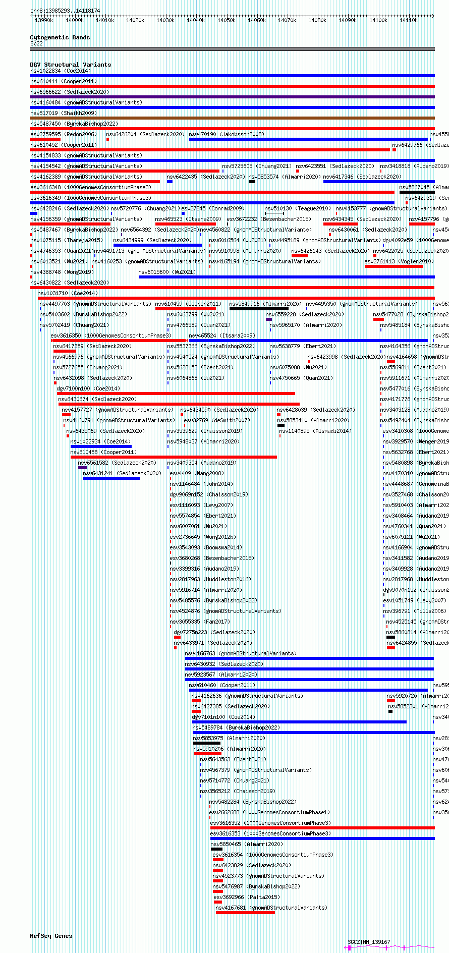Viewport: 449px width, 953px height.
Task: Click the black nsv5849916 variant bar
Action: [259, 309]
